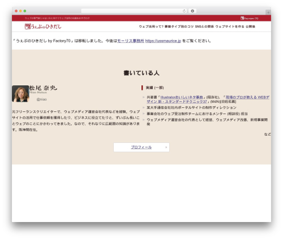The height and width of the screenshot is (239, 283).
Task: Click the red bar tagline text
Action: (57, 18)
